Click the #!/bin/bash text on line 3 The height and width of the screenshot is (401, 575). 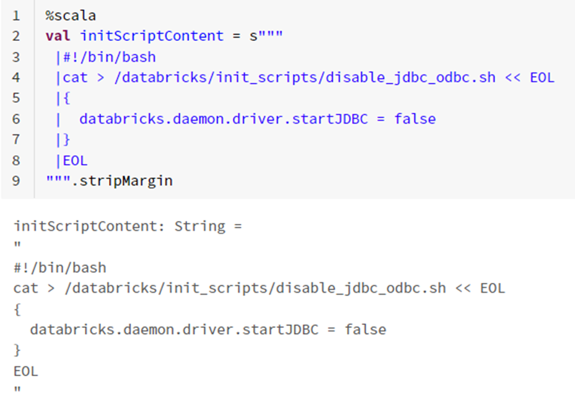point(109,57)
